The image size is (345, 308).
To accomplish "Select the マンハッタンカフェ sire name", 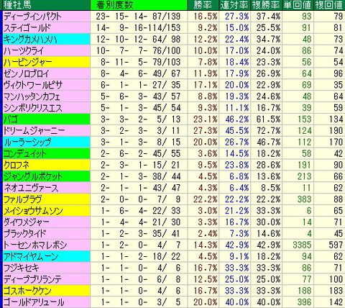I will (32, 96).
